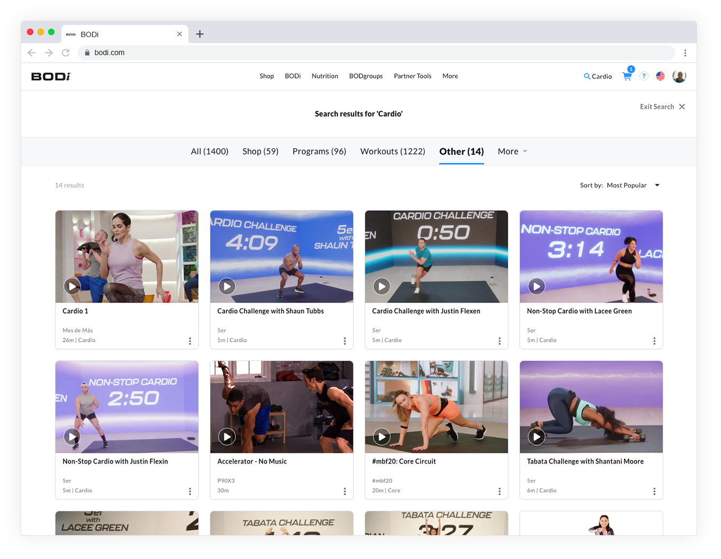The image size is (721, 559).
Task: Open options menu on Lacee Green card
Action: [x=654, y=341]
